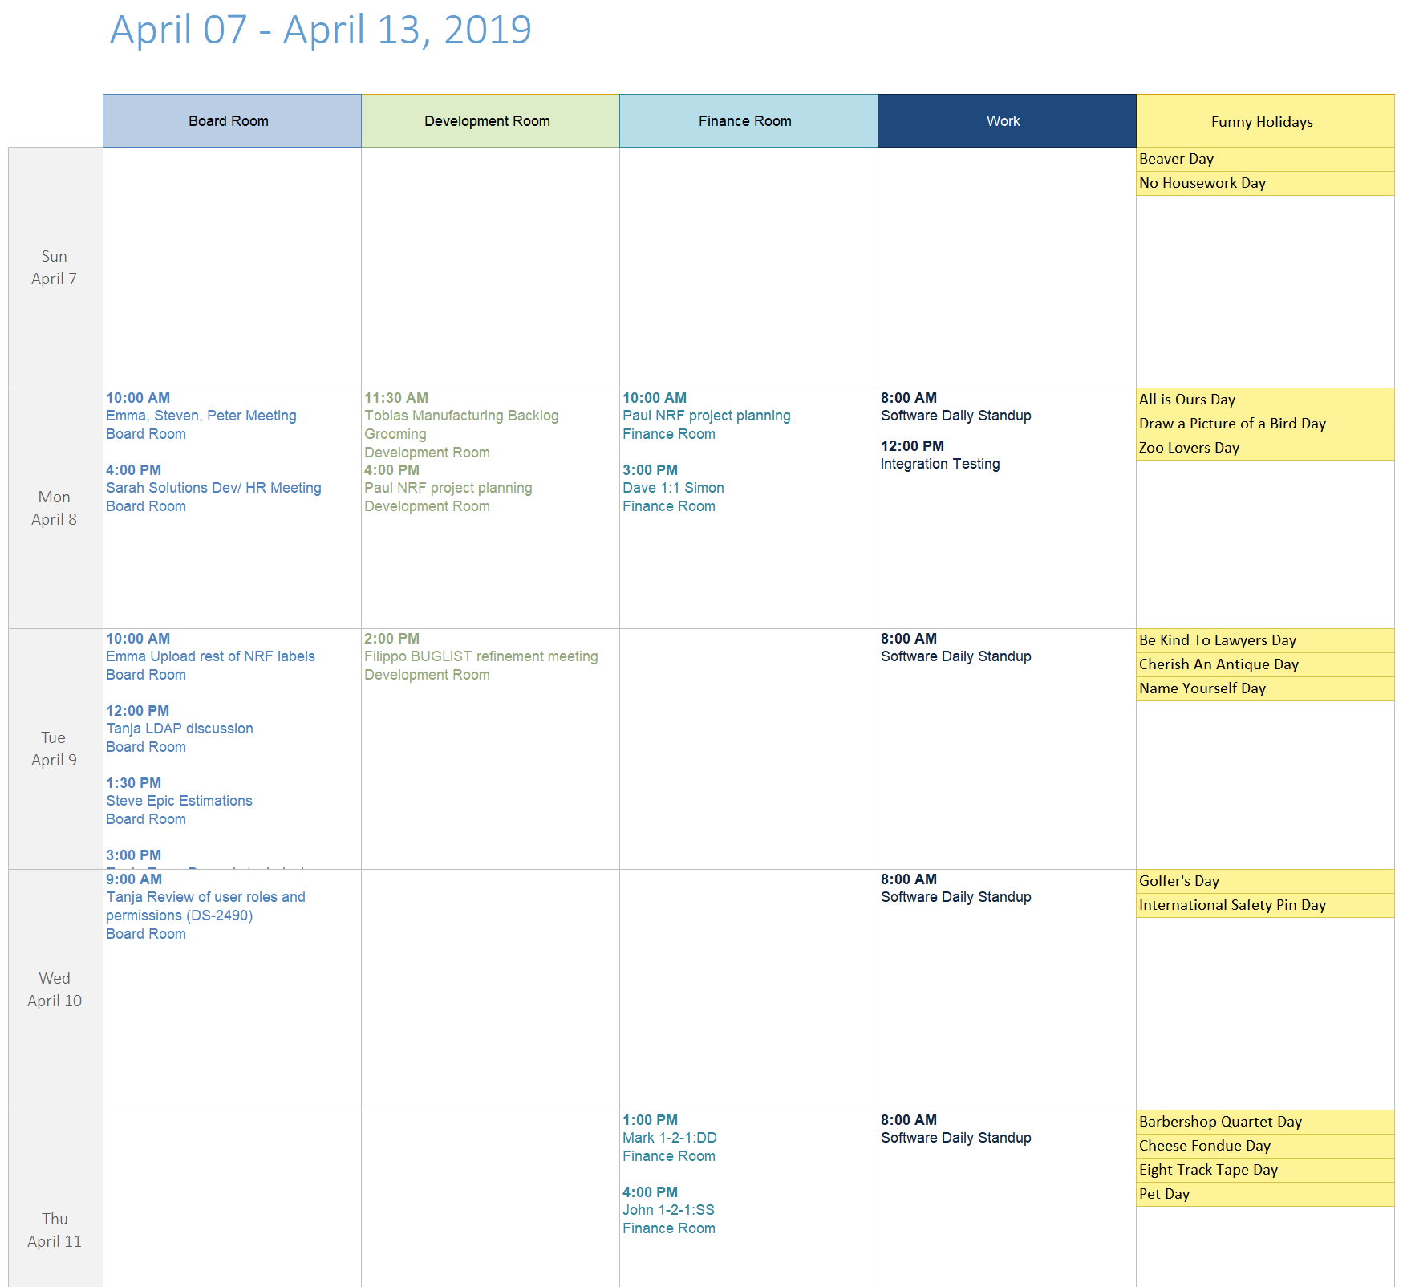Open Mark 1-2-1:DD event

[x=670, y=1138]
